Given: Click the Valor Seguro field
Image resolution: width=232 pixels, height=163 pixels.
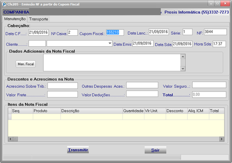Looking at the screenshot, I should point(209,85).
